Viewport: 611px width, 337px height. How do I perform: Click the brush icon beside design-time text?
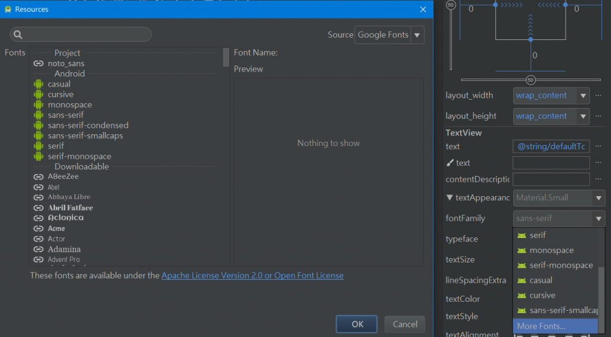[x=450, y=163]
